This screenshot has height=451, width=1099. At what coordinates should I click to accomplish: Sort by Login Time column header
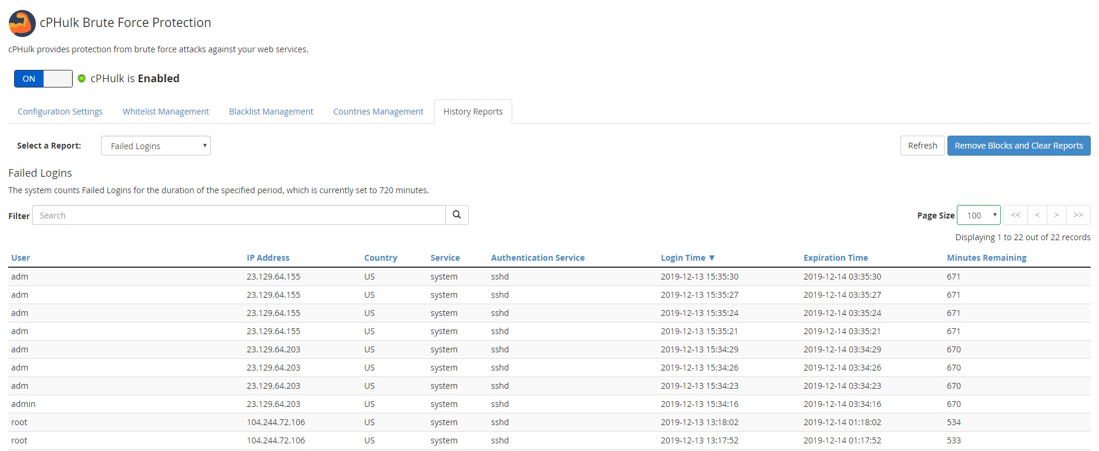pos(687,258)
